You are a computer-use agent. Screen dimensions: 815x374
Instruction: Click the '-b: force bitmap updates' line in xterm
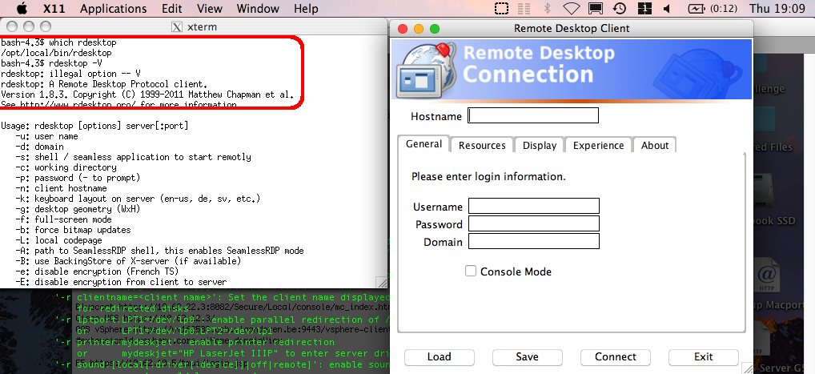click(x=73, y=230)
